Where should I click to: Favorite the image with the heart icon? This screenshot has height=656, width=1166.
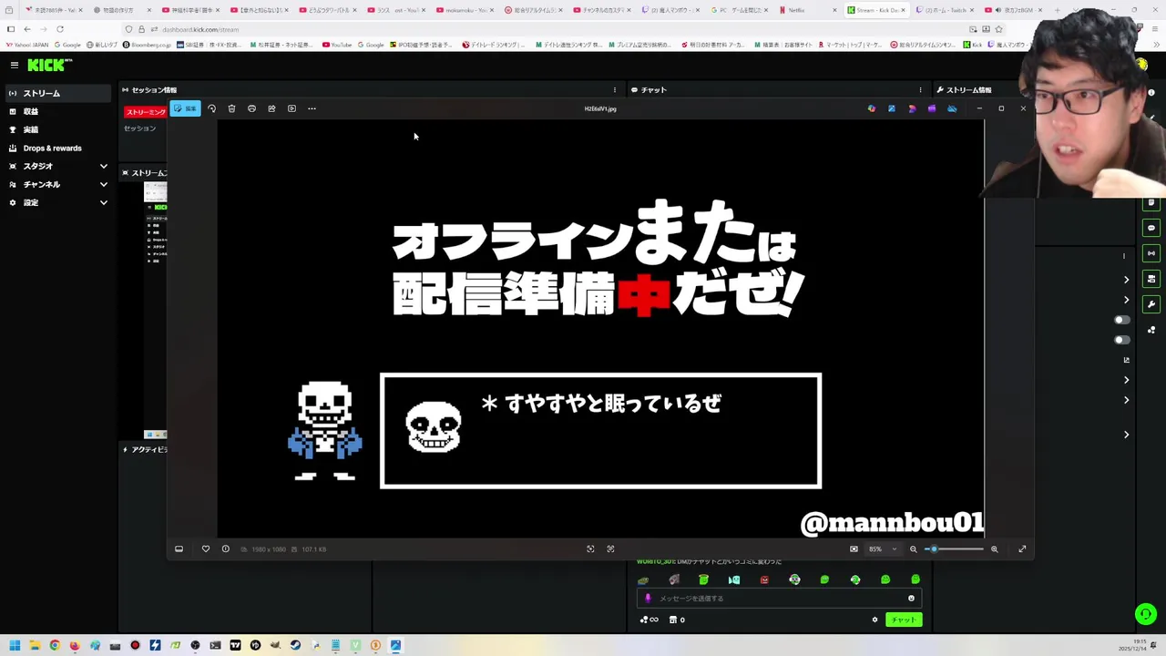205,548
